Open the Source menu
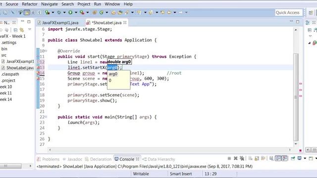Image resolution: width=317 pixels, height=178 pixels. [12, 4]
